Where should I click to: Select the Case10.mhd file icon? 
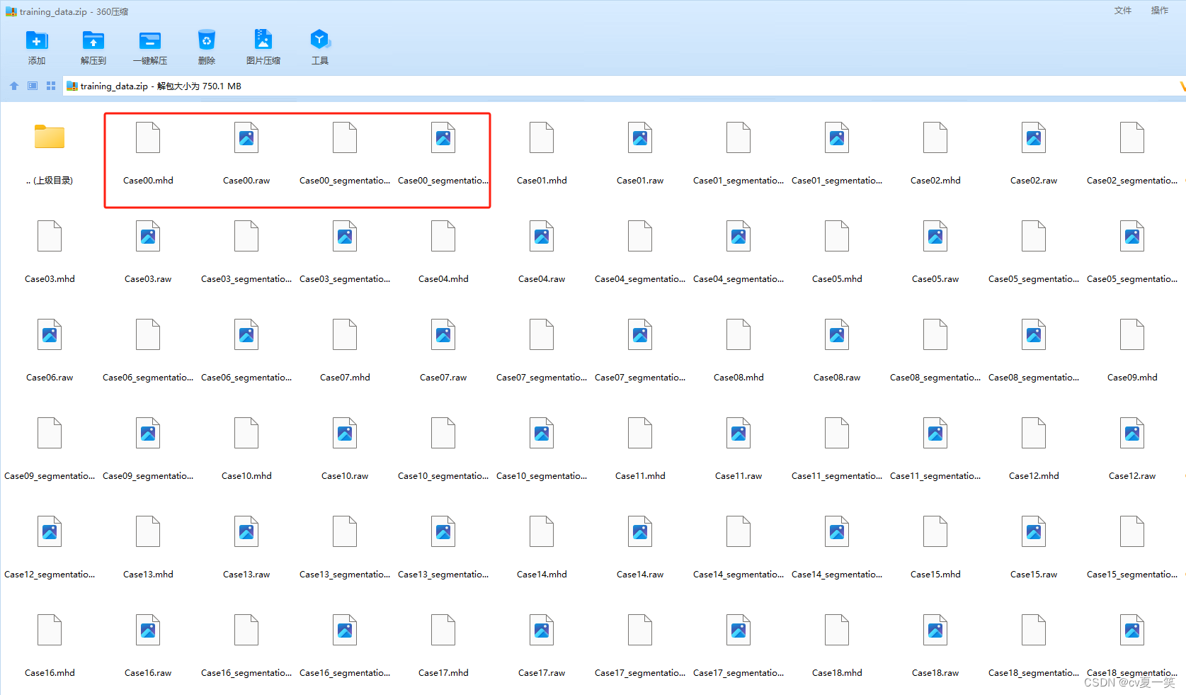pos(246,433)
